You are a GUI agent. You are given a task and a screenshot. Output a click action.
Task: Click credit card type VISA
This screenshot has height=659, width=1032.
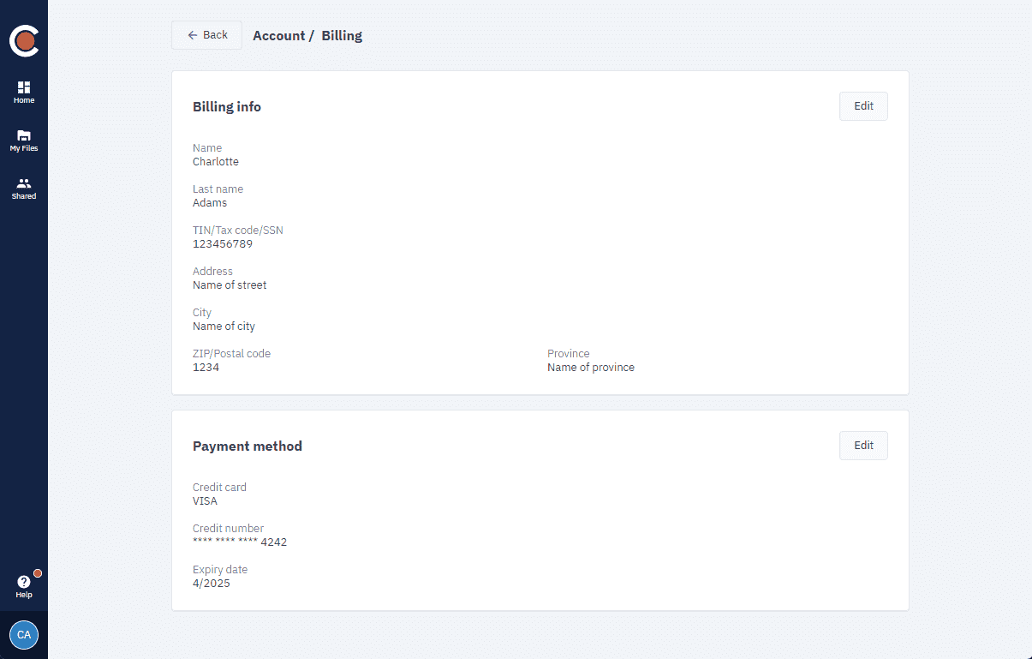205,501
